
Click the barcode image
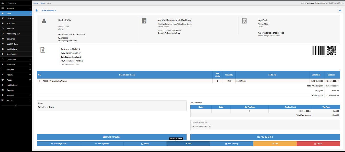[x=318, y=50]
